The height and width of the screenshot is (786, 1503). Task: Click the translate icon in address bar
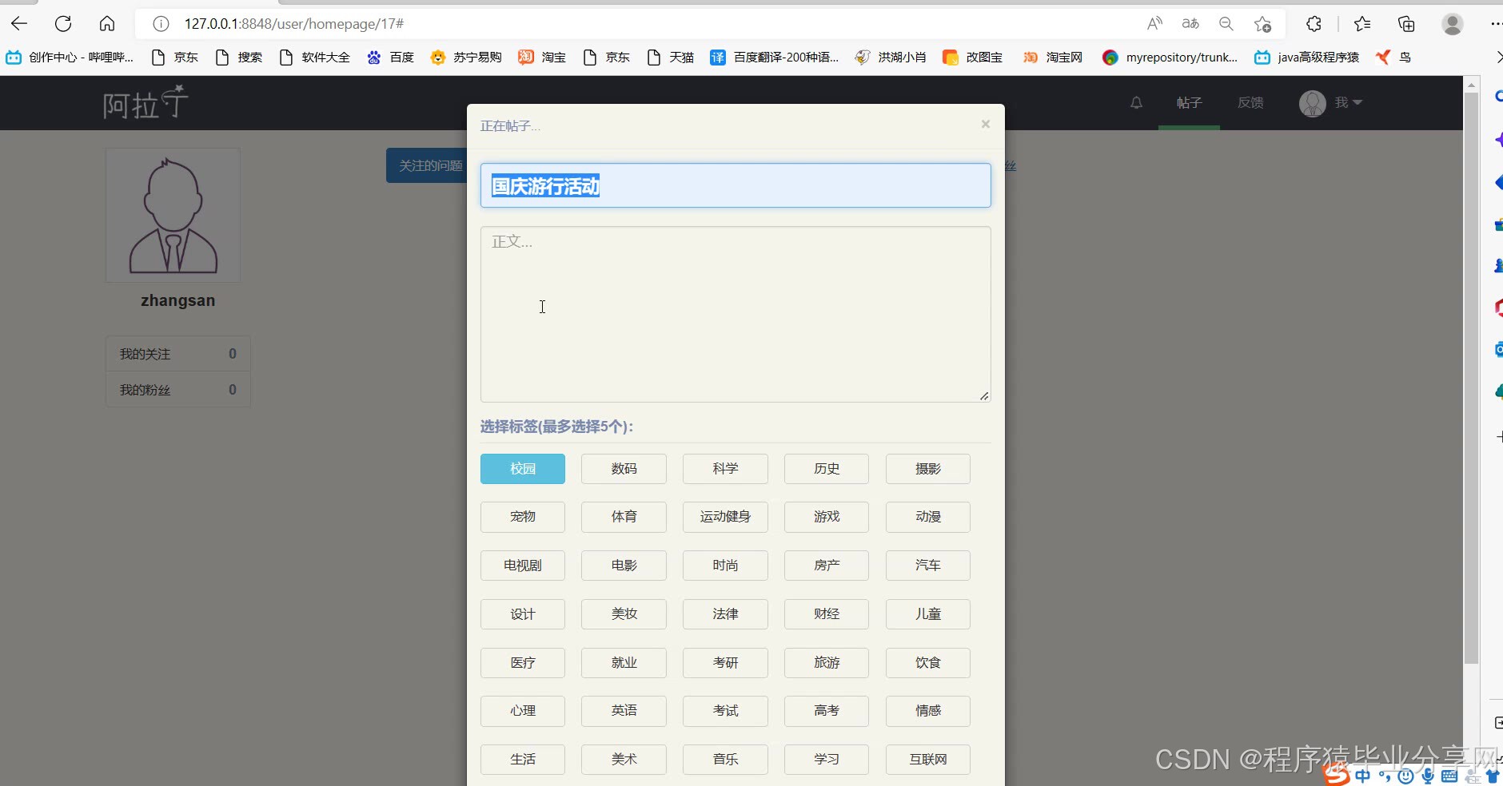pos(1190,24)
